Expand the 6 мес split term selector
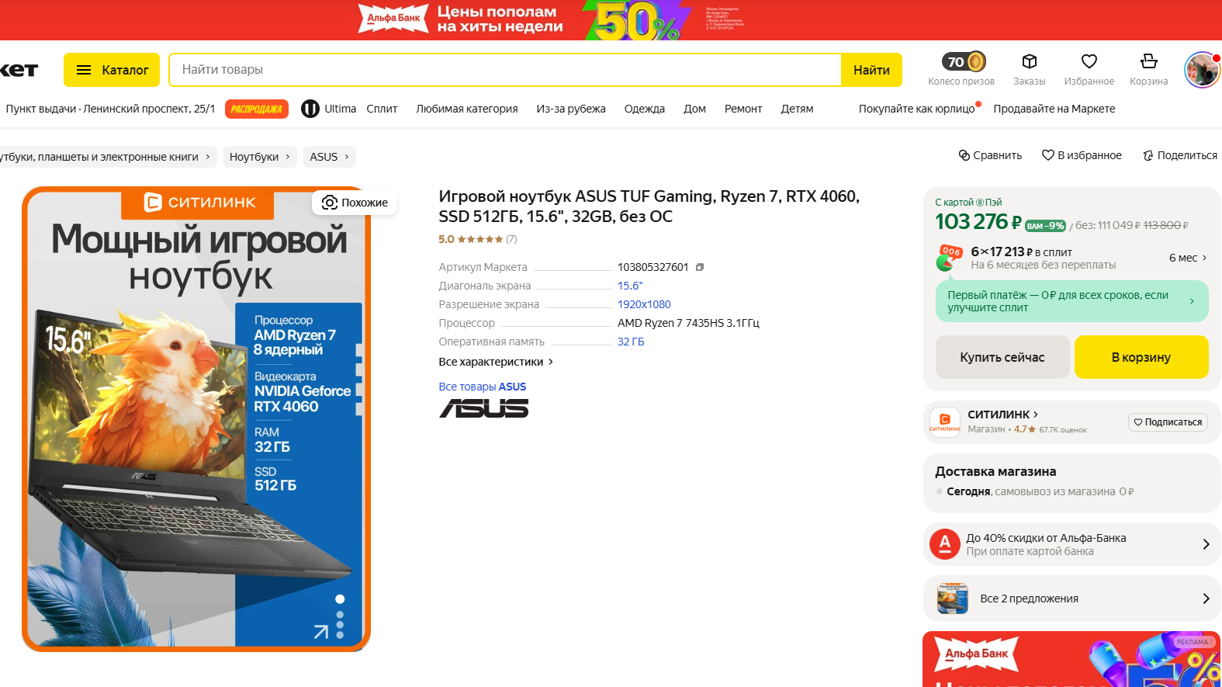The image size is (1222, 687). coord(1188,258)
